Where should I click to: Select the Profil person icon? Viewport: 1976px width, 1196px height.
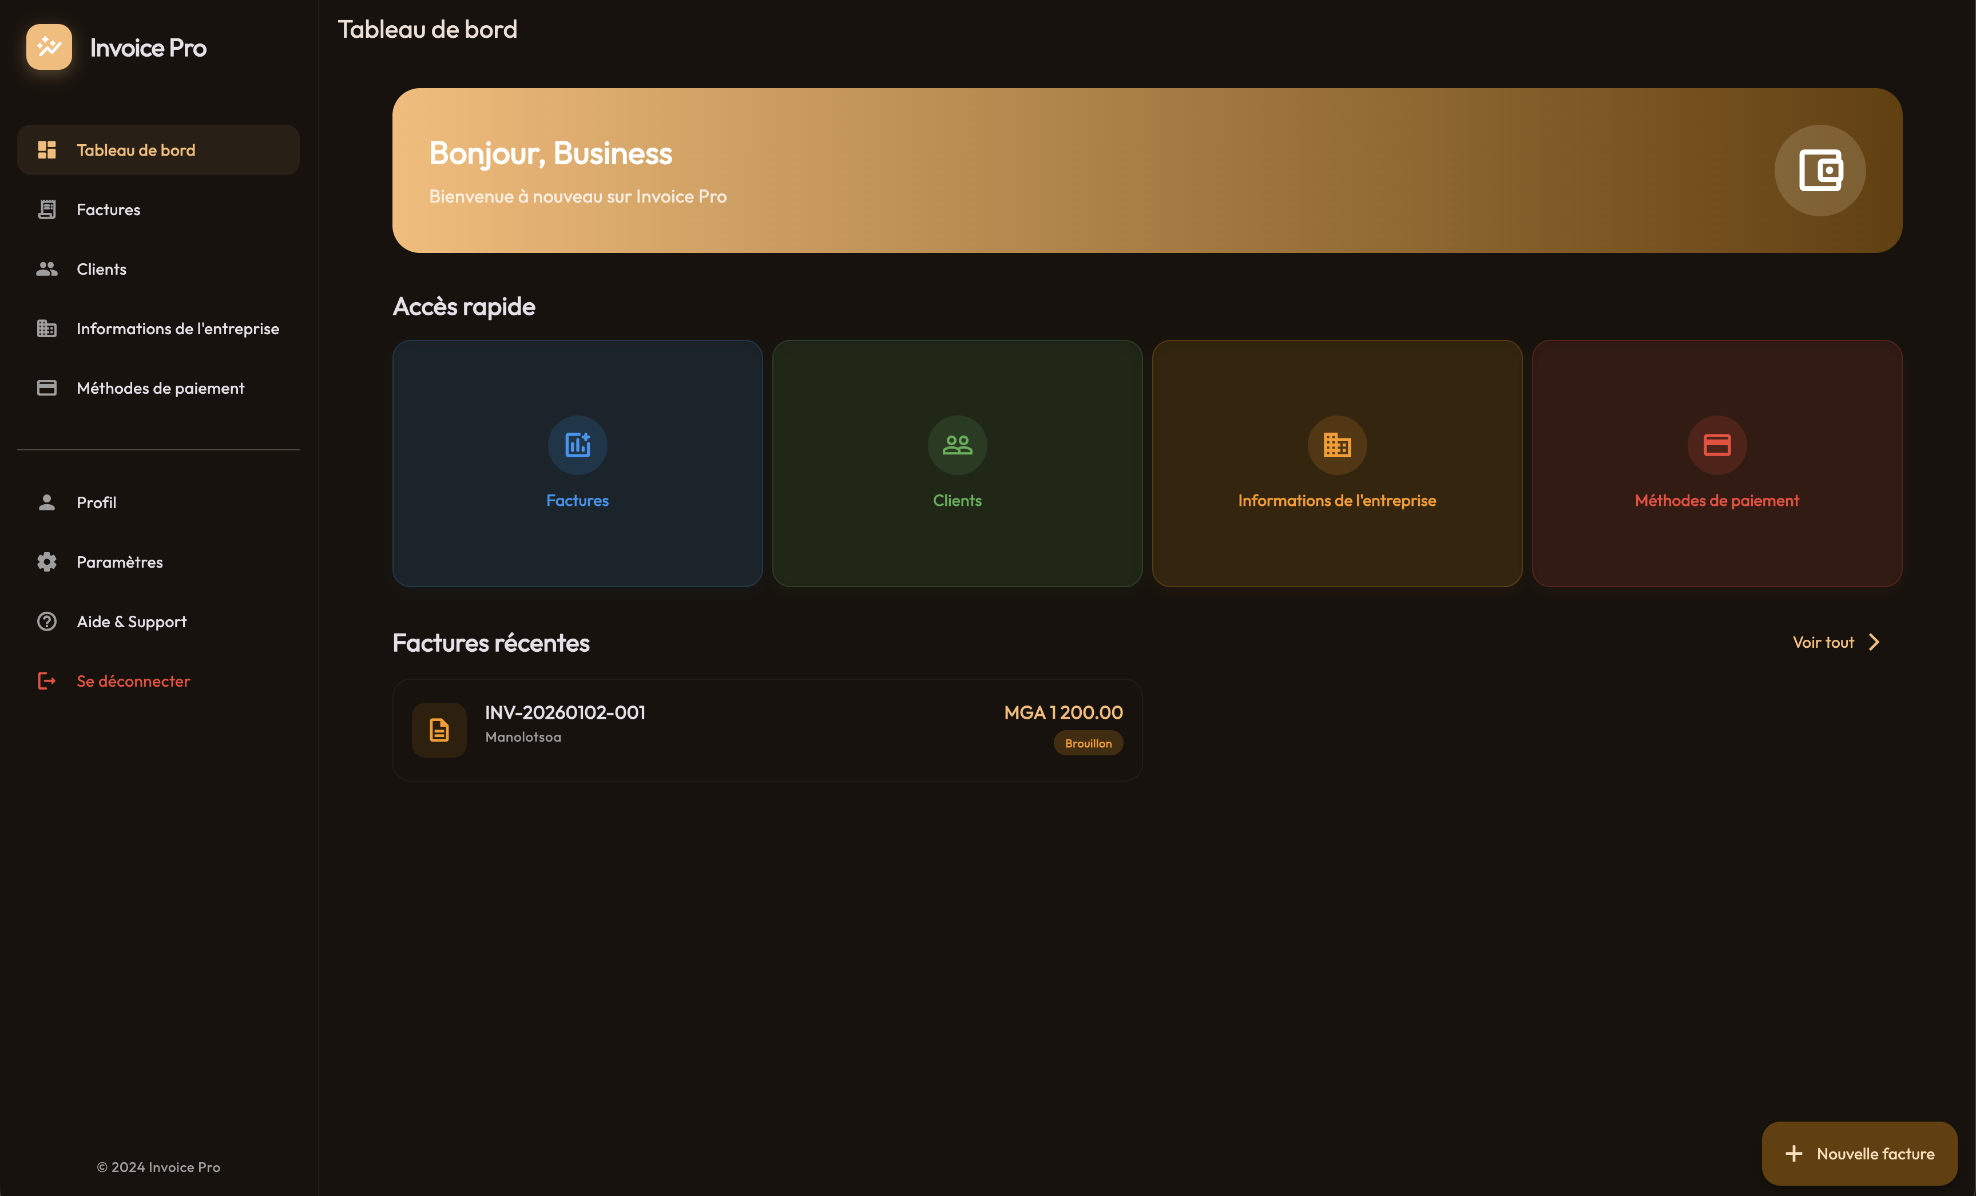46,501
